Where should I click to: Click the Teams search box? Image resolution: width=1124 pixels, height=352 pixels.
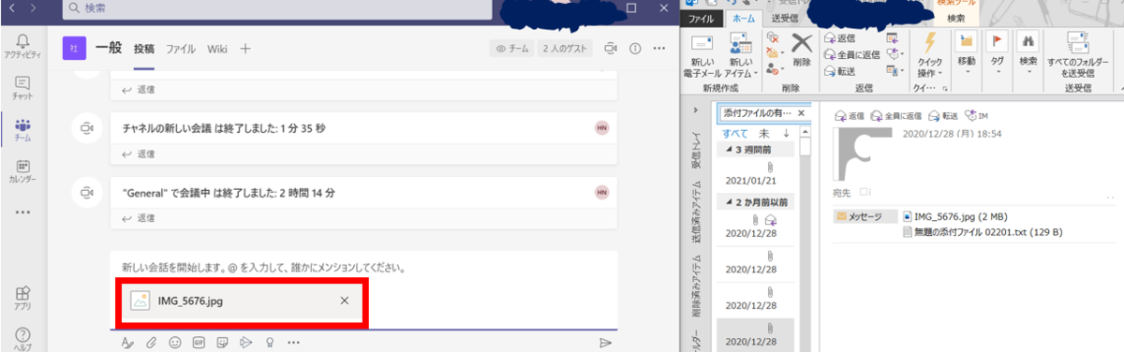coord(276,8)
